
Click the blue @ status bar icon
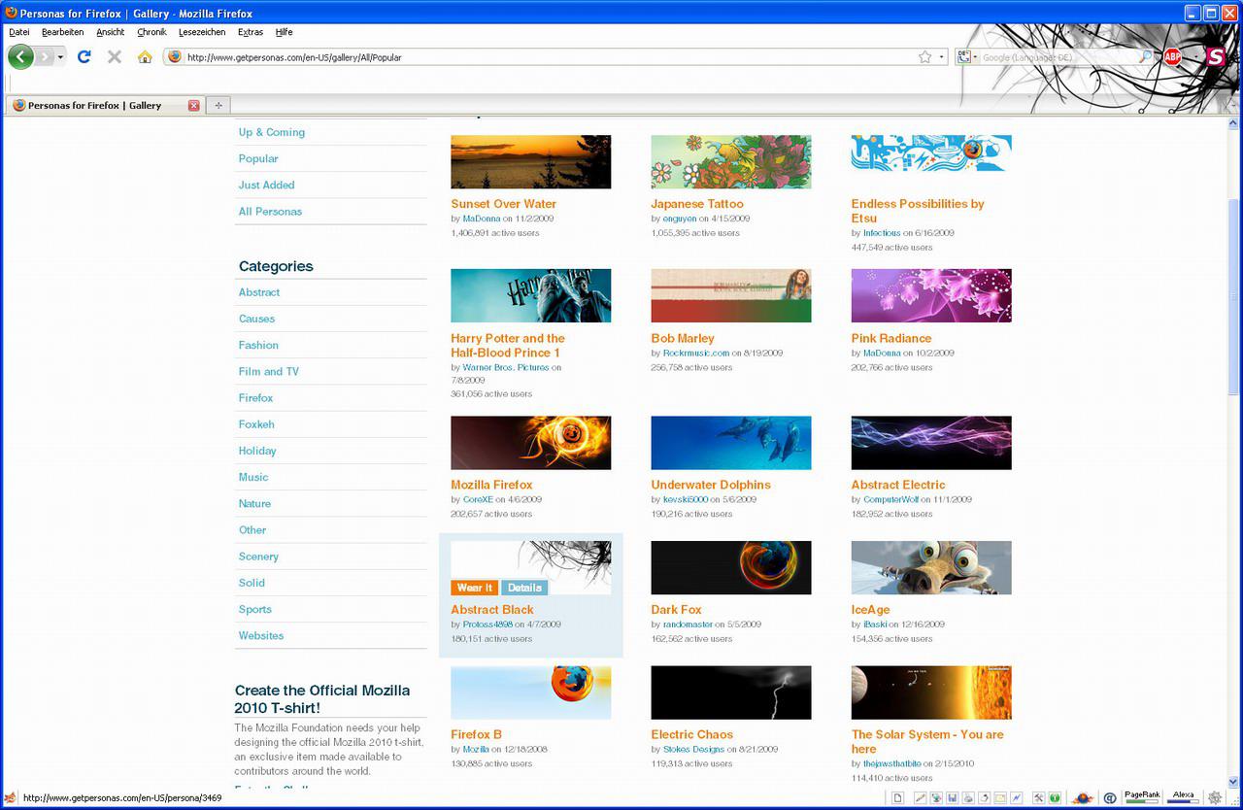(x=1110, y=798)
